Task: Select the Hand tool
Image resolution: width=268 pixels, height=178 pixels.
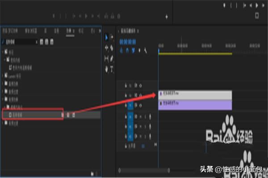Action: click(106, 69)
